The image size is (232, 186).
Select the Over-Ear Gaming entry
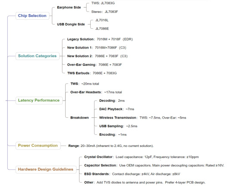click(x=95, y=65)
